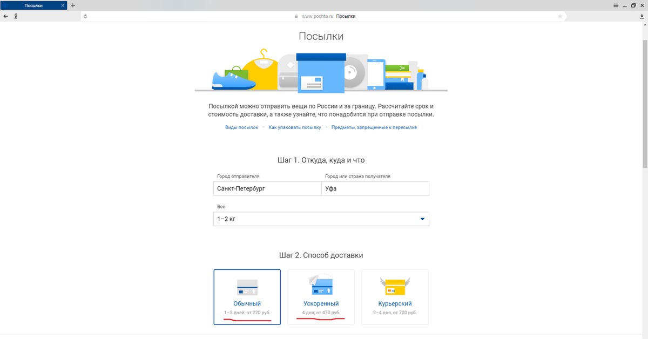Click the Yandex 'Я' home icon
This screenshot has width=648, height=339.
pyautogui.click(x=16, y=16)
